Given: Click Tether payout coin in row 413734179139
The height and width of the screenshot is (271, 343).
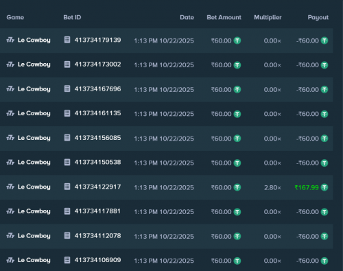Looking at the screenshot, I should click(324, 40).
